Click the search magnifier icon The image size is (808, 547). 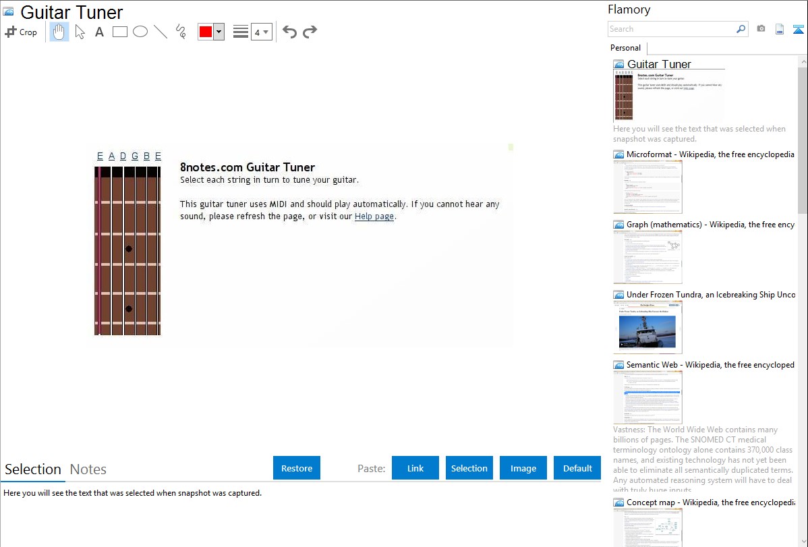pos(741,29)
